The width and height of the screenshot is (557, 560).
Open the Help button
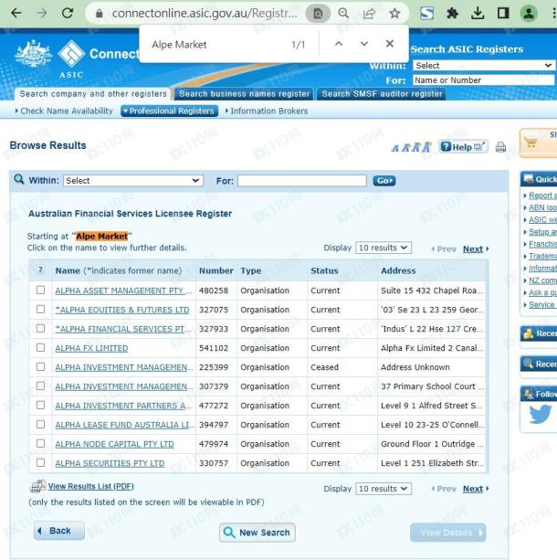463,147
